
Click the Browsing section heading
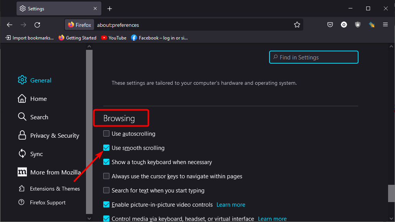coord(119,118)
